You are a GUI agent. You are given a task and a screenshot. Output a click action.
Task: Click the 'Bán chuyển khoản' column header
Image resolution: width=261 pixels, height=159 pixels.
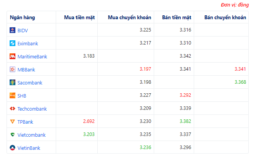(x=225, y=17)
